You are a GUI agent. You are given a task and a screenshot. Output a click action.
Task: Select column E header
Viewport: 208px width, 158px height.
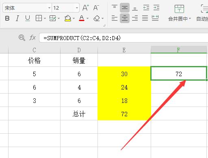124,50
